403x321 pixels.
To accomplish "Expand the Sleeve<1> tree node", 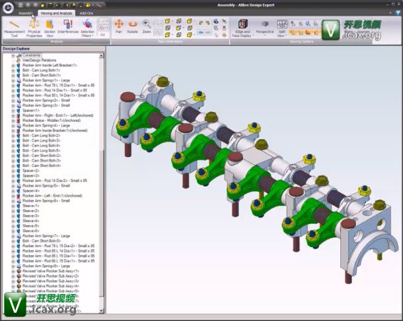I will [13, 206].
